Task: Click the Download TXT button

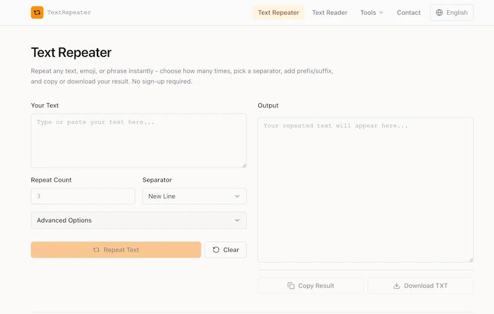Action: 421,286
